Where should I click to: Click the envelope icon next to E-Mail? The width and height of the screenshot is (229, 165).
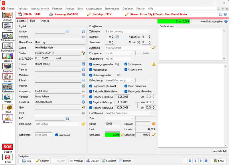click(83, 80)
